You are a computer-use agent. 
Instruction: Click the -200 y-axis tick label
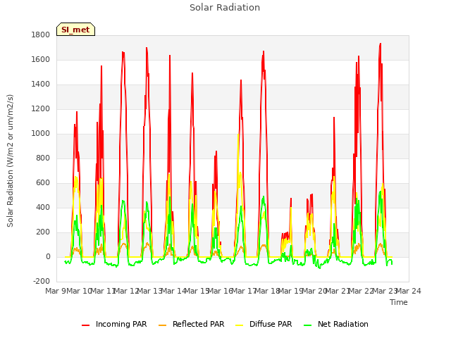42,282
